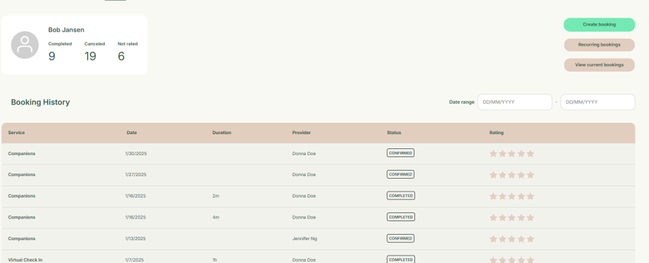Set the end date range field

(x=598, y=102)
